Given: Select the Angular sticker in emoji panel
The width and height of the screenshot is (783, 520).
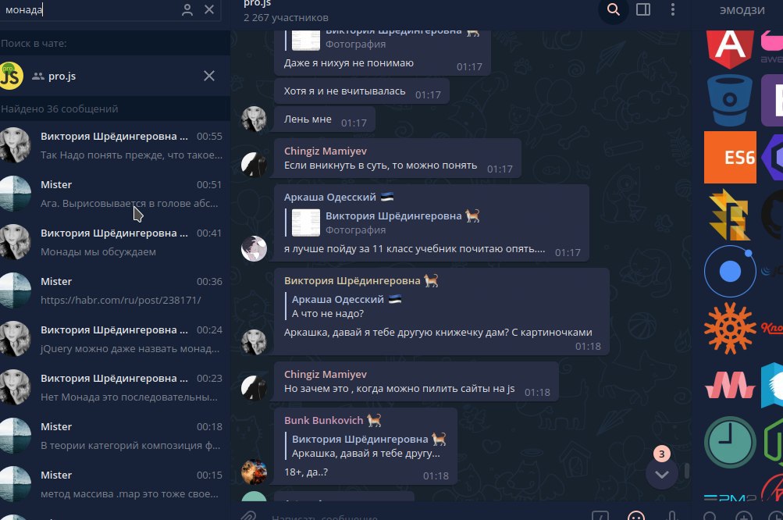Looking at the screenshot, I should (x=730, y=49).
